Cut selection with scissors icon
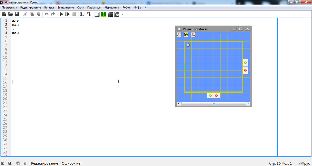Viewport: 312px width, 166px height. 25,14
